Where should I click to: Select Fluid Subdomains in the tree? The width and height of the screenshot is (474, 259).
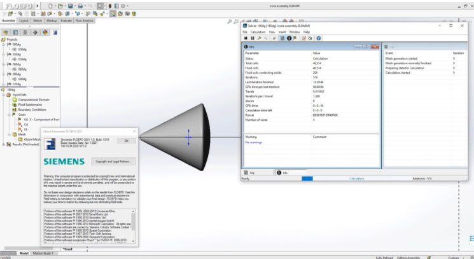pos(30,104)
